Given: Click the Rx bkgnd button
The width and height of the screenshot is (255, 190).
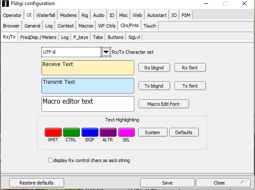Looking at the screenshot, I should 154,68.
